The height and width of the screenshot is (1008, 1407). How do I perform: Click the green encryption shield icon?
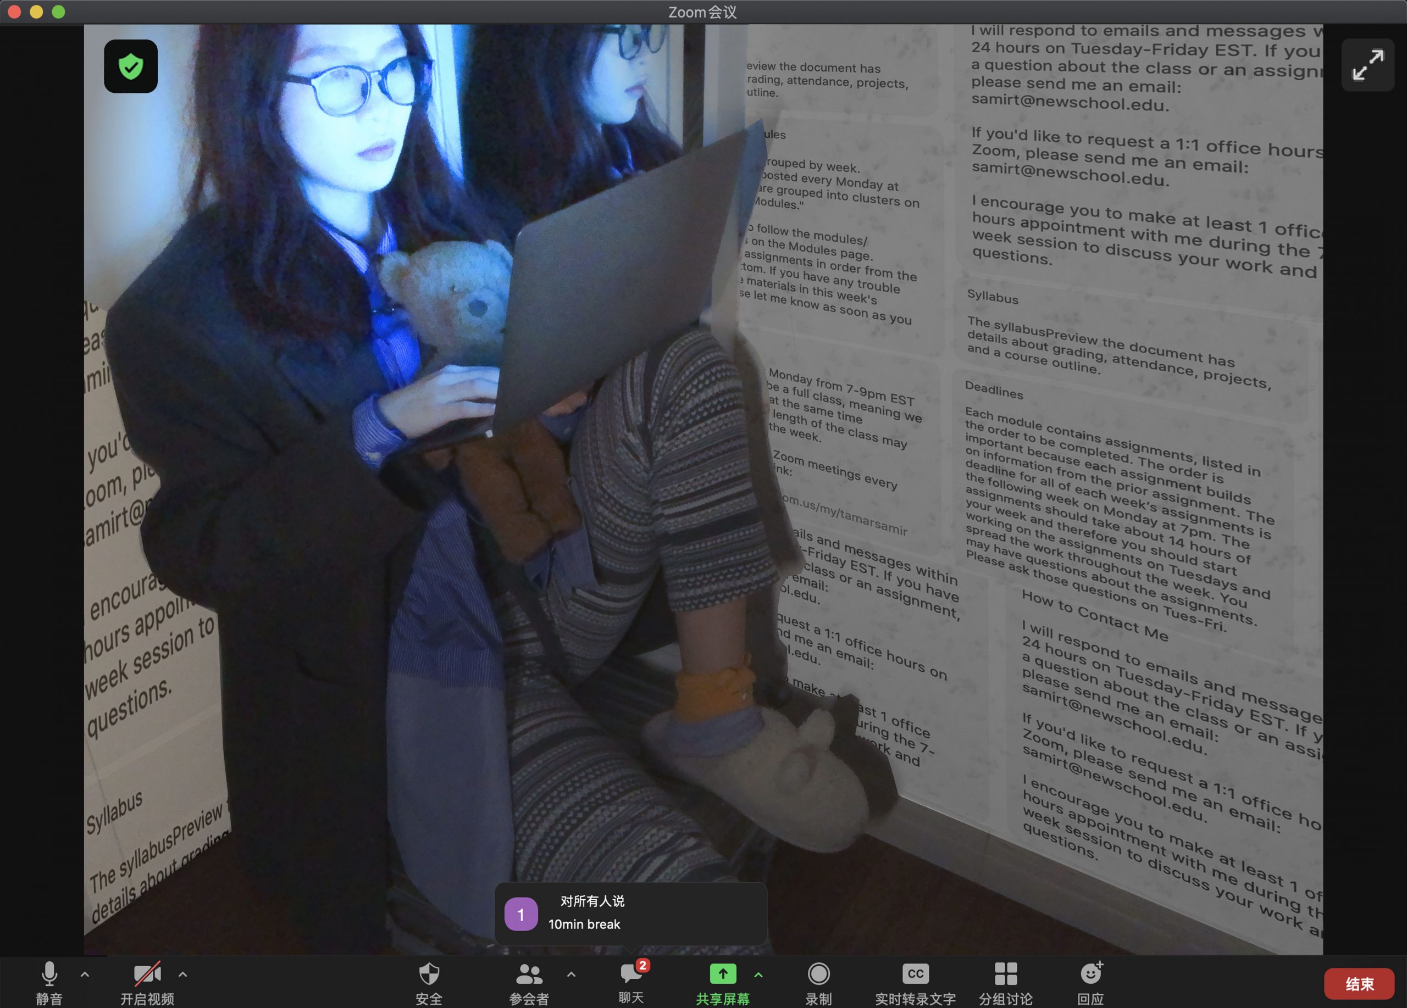click(x=130, y=66)
